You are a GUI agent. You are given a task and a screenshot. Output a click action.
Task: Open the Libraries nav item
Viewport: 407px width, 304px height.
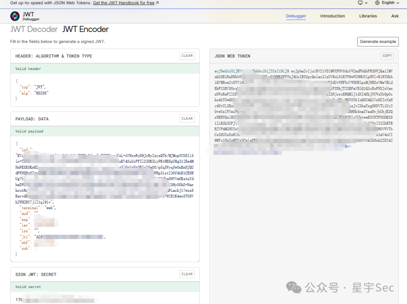[x=368, y=16]
